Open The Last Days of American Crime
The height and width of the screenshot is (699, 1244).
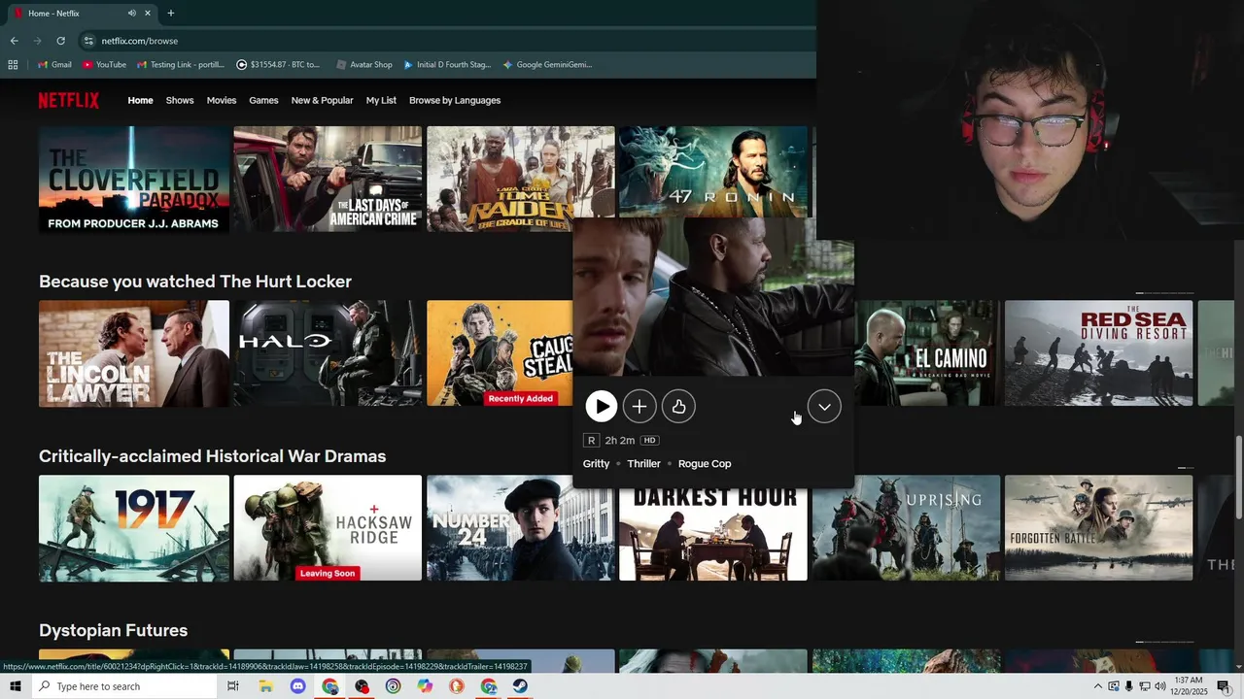pos(328,179)
